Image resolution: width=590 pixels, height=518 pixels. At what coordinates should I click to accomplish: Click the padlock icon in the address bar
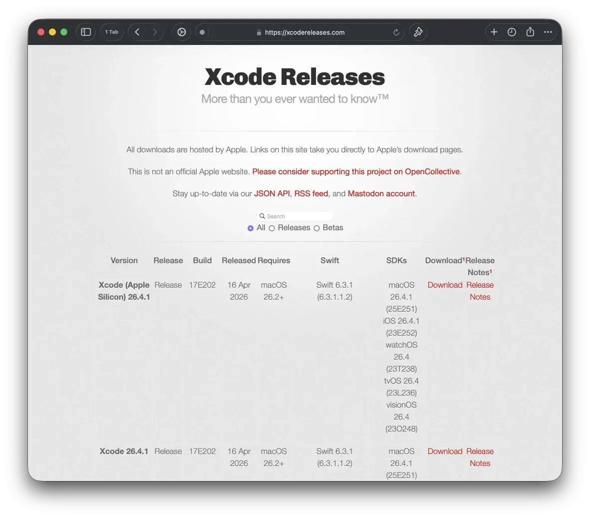click(259, 32)
